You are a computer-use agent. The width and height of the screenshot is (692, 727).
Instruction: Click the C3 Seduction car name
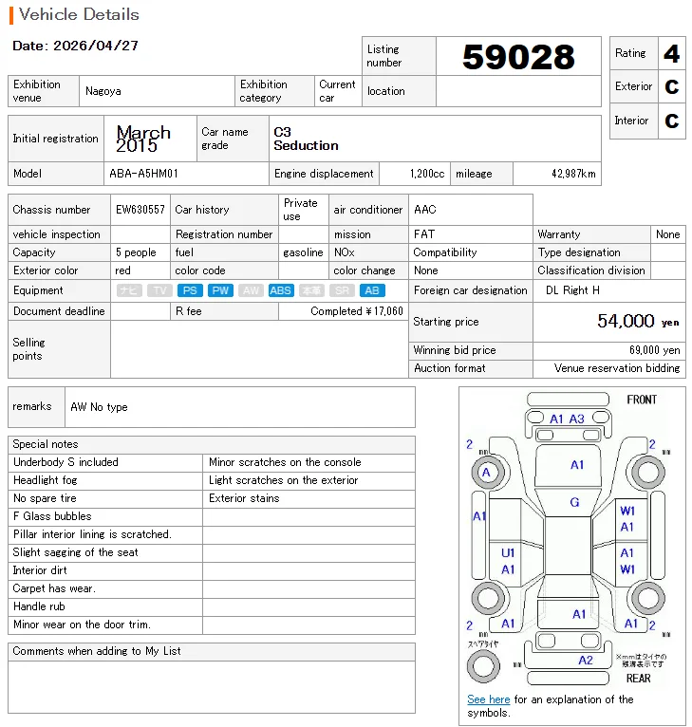pos(306,139)
